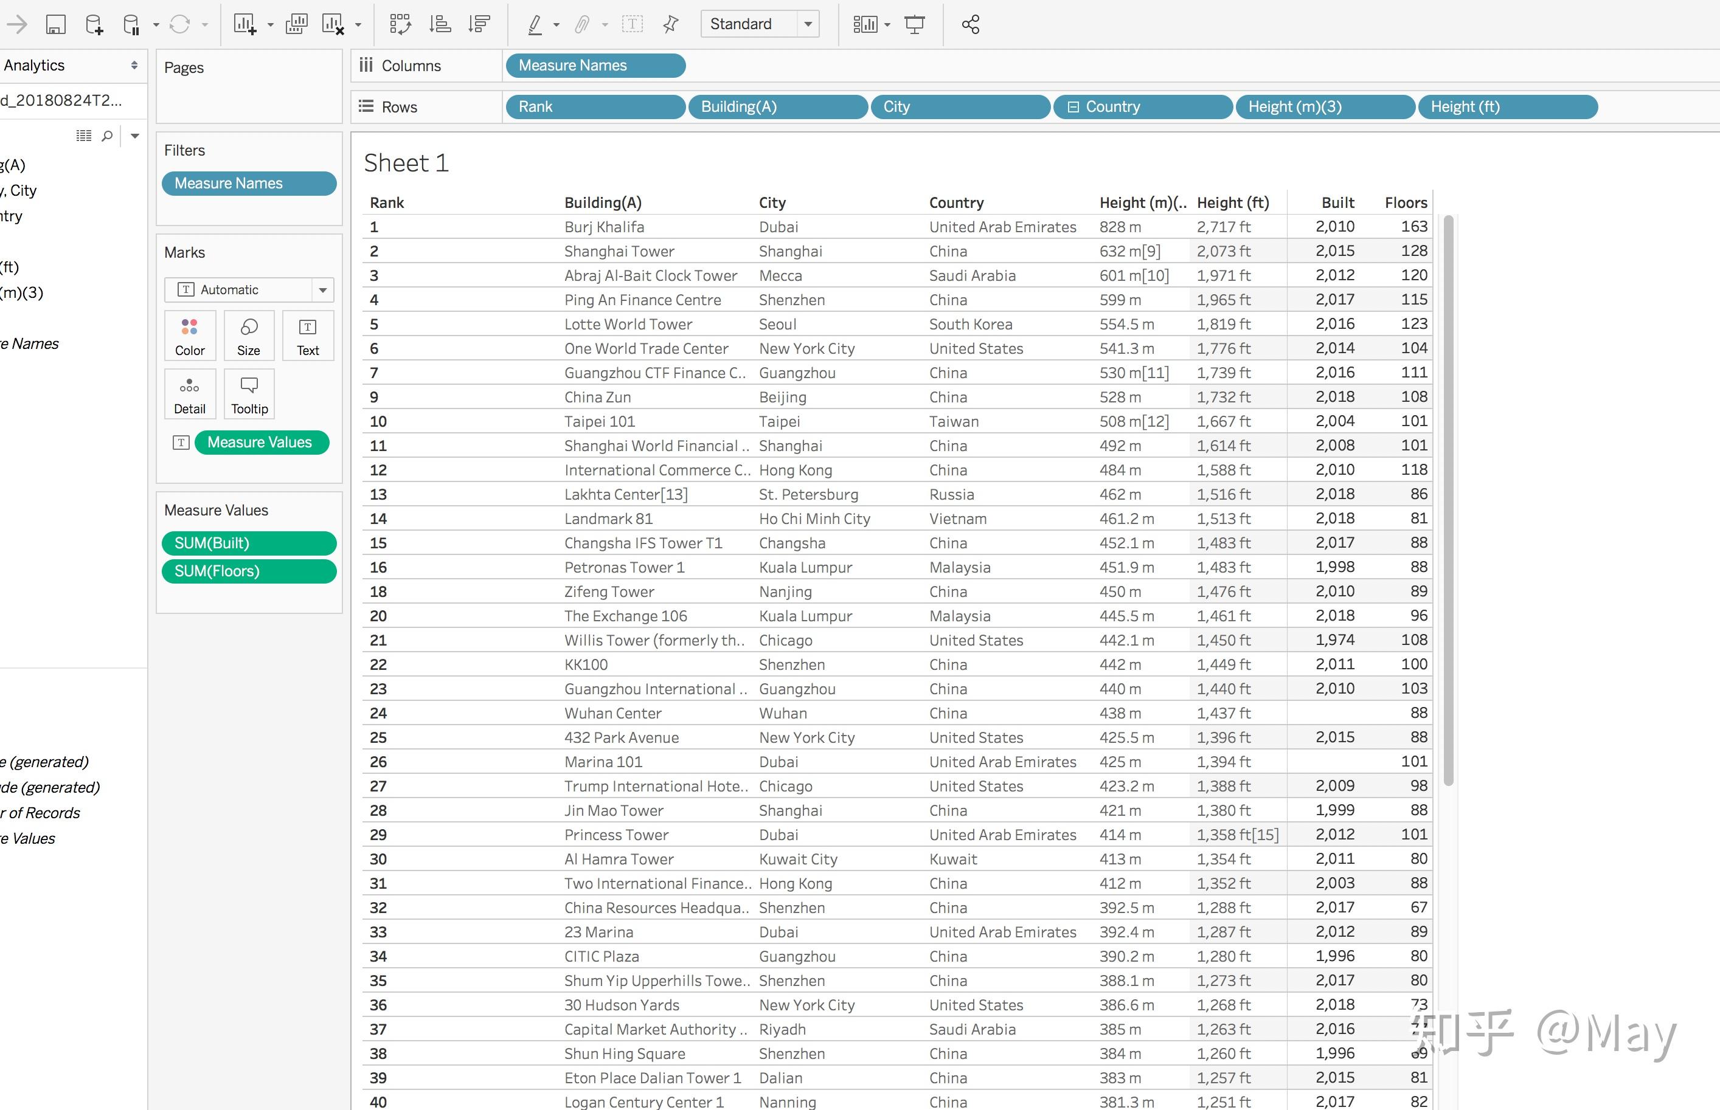Image resolution: width=1720 pixels, height=1110 pixels.
Task: Collapse the Country pill hierarchy
Action: click(1073, 106)
